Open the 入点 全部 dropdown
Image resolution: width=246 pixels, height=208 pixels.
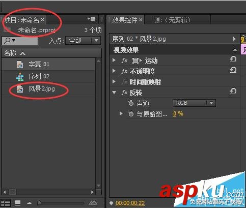(83, 41)
